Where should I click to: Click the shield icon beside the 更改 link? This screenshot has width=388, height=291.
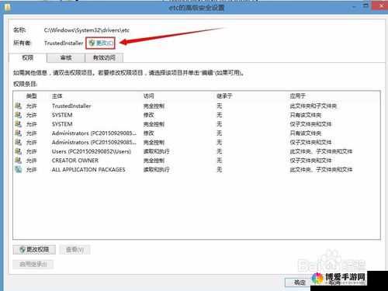coord(92,43)
